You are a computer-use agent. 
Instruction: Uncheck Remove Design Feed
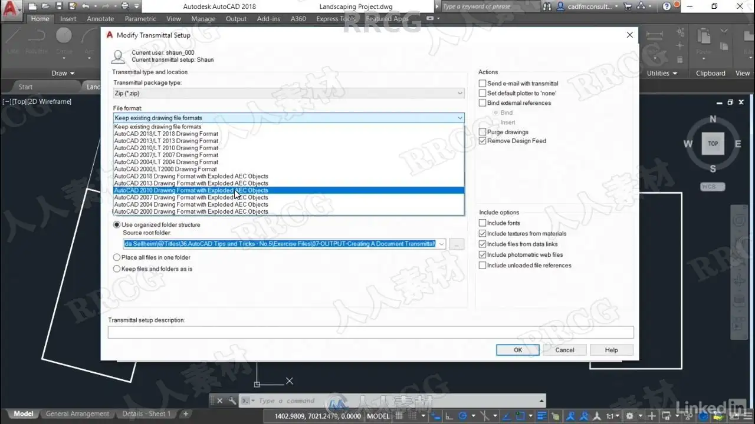tap(482, 141)
